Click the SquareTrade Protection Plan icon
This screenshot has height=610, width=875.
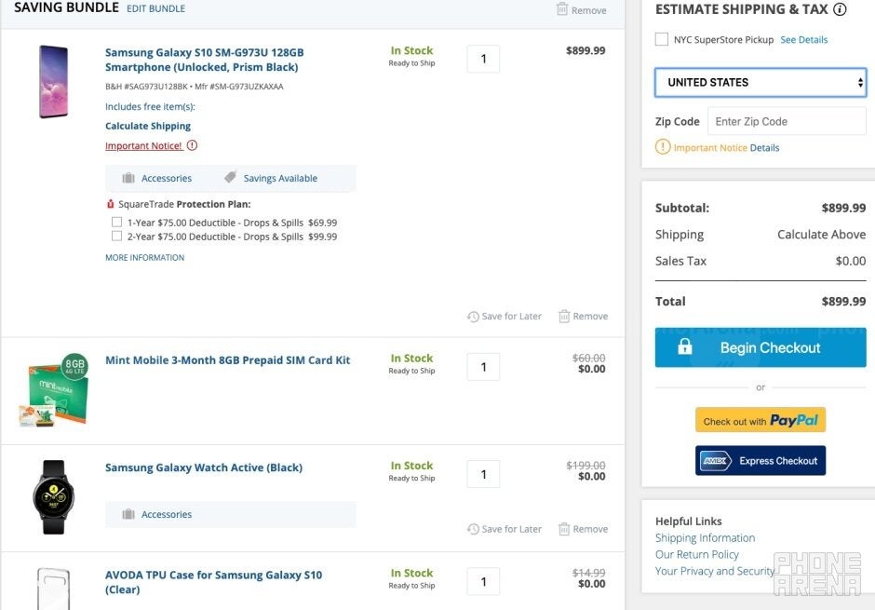pyautogui.click(x=110, y=204)
